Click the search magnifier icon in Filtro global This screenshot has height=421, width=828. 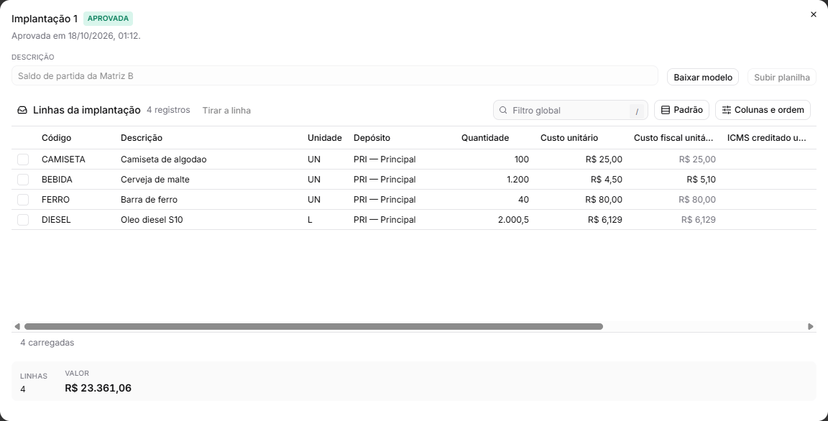tap(503, 110)
